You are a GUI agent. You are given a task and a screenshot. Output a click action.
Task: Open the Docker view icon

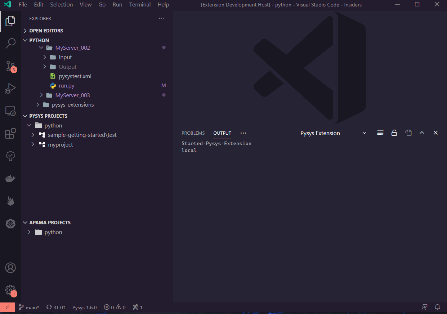[x=10, y=178]
